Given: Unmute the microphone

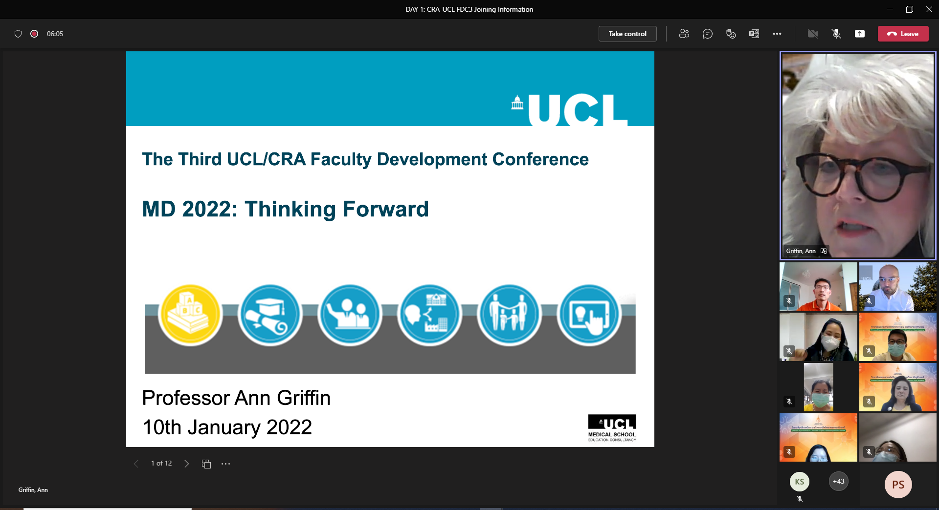Looking at the screenshot, I should tap(836, 34).
